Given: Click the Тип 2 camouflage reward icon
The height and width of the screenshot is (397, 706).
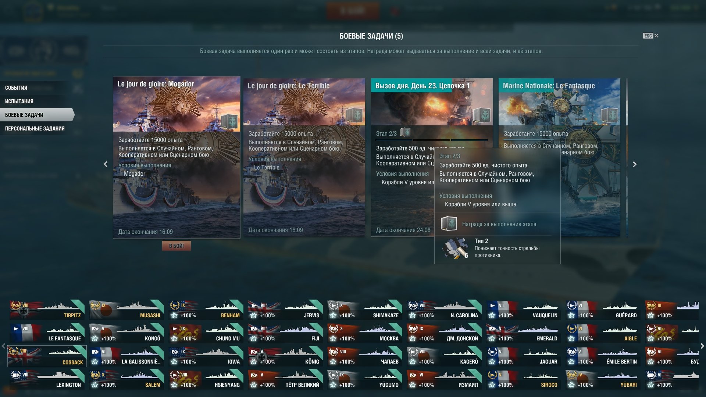Looking at the screenshot, I should point(455,248).
